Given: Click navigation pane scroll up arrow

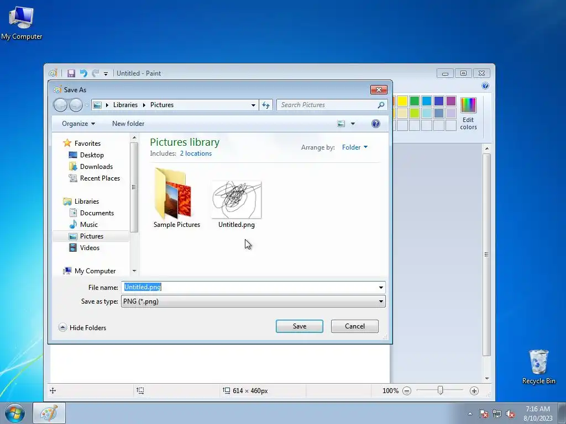Looking at the screenshot, I should pos(134,137).
